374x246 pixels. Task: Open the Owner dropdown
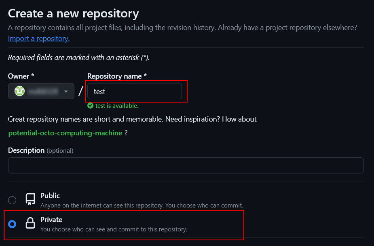[41, 91]
